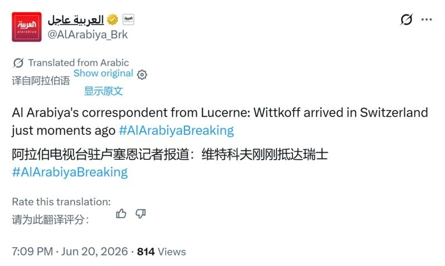Image resolution: width=445 pixels, height=266 pixels.
Task: Click the Grok icon beside Translated from Arabic
Action: (x=18, y=63)
